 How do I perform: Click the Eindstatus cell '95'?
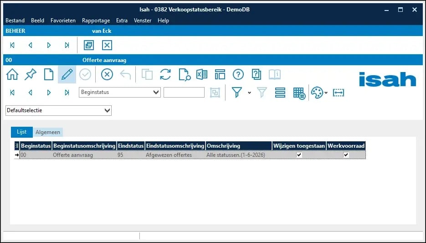click(131, 155)
